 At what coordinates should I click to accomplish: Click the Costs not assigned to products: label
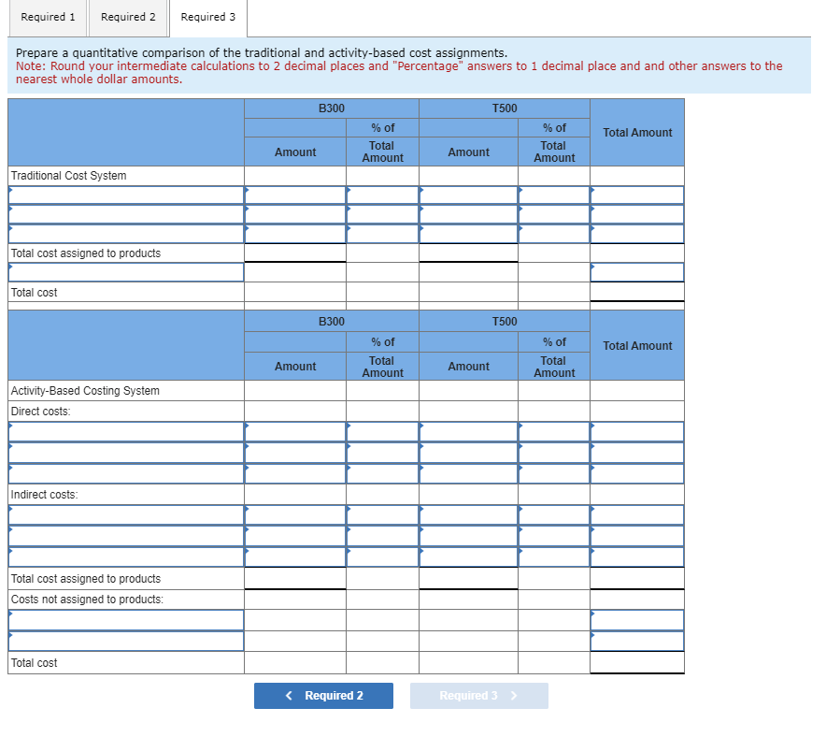(x=87, y=600)
